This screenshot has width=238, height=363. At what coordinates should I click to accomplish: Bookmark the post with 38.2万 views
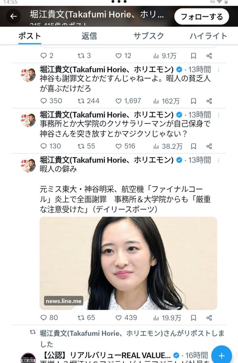pyautogui.click(x=193, y=146)
